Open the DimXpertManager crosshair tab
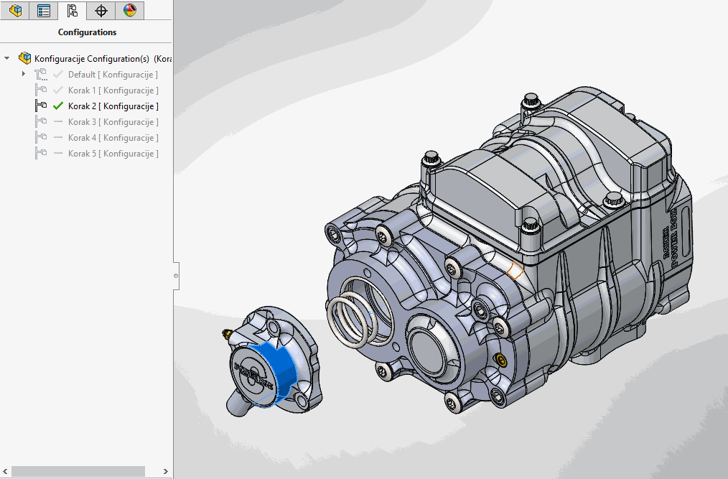The height and width of the screenshot is (479, 728). 101,10
